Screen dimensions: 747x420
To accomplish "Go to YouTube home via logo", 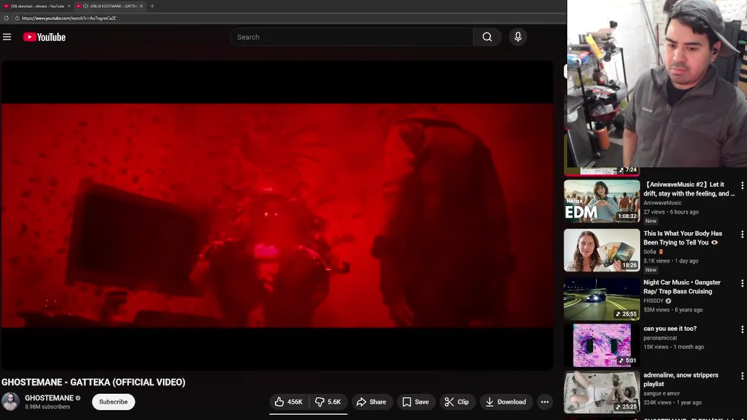I will tap(44, 37).
